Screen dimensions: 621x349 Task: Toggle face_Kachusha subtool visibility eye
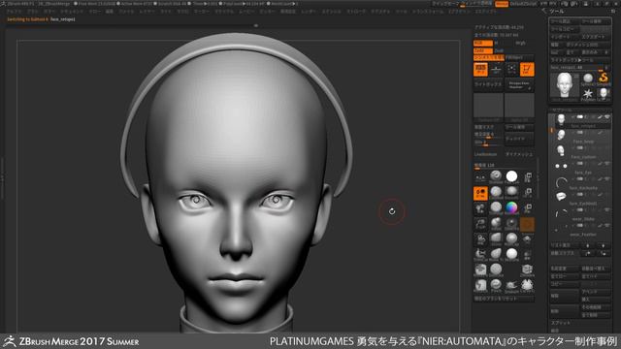607,178
